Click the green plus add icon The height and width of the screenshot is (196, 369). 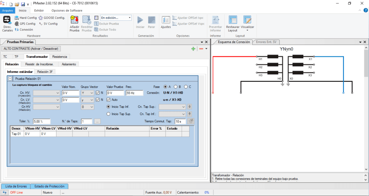193,49
